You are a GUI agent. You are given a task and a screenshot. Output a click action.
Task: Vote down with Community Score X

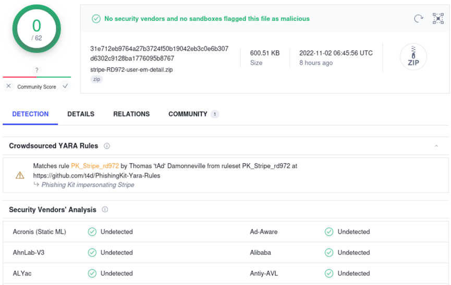tap(9, 86)
